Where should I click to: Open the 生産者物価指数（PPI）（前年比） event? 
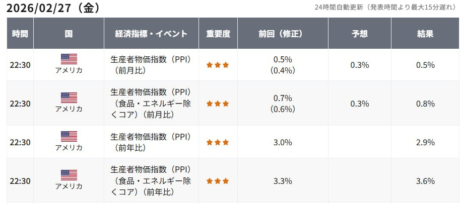(x=150, y=143)
